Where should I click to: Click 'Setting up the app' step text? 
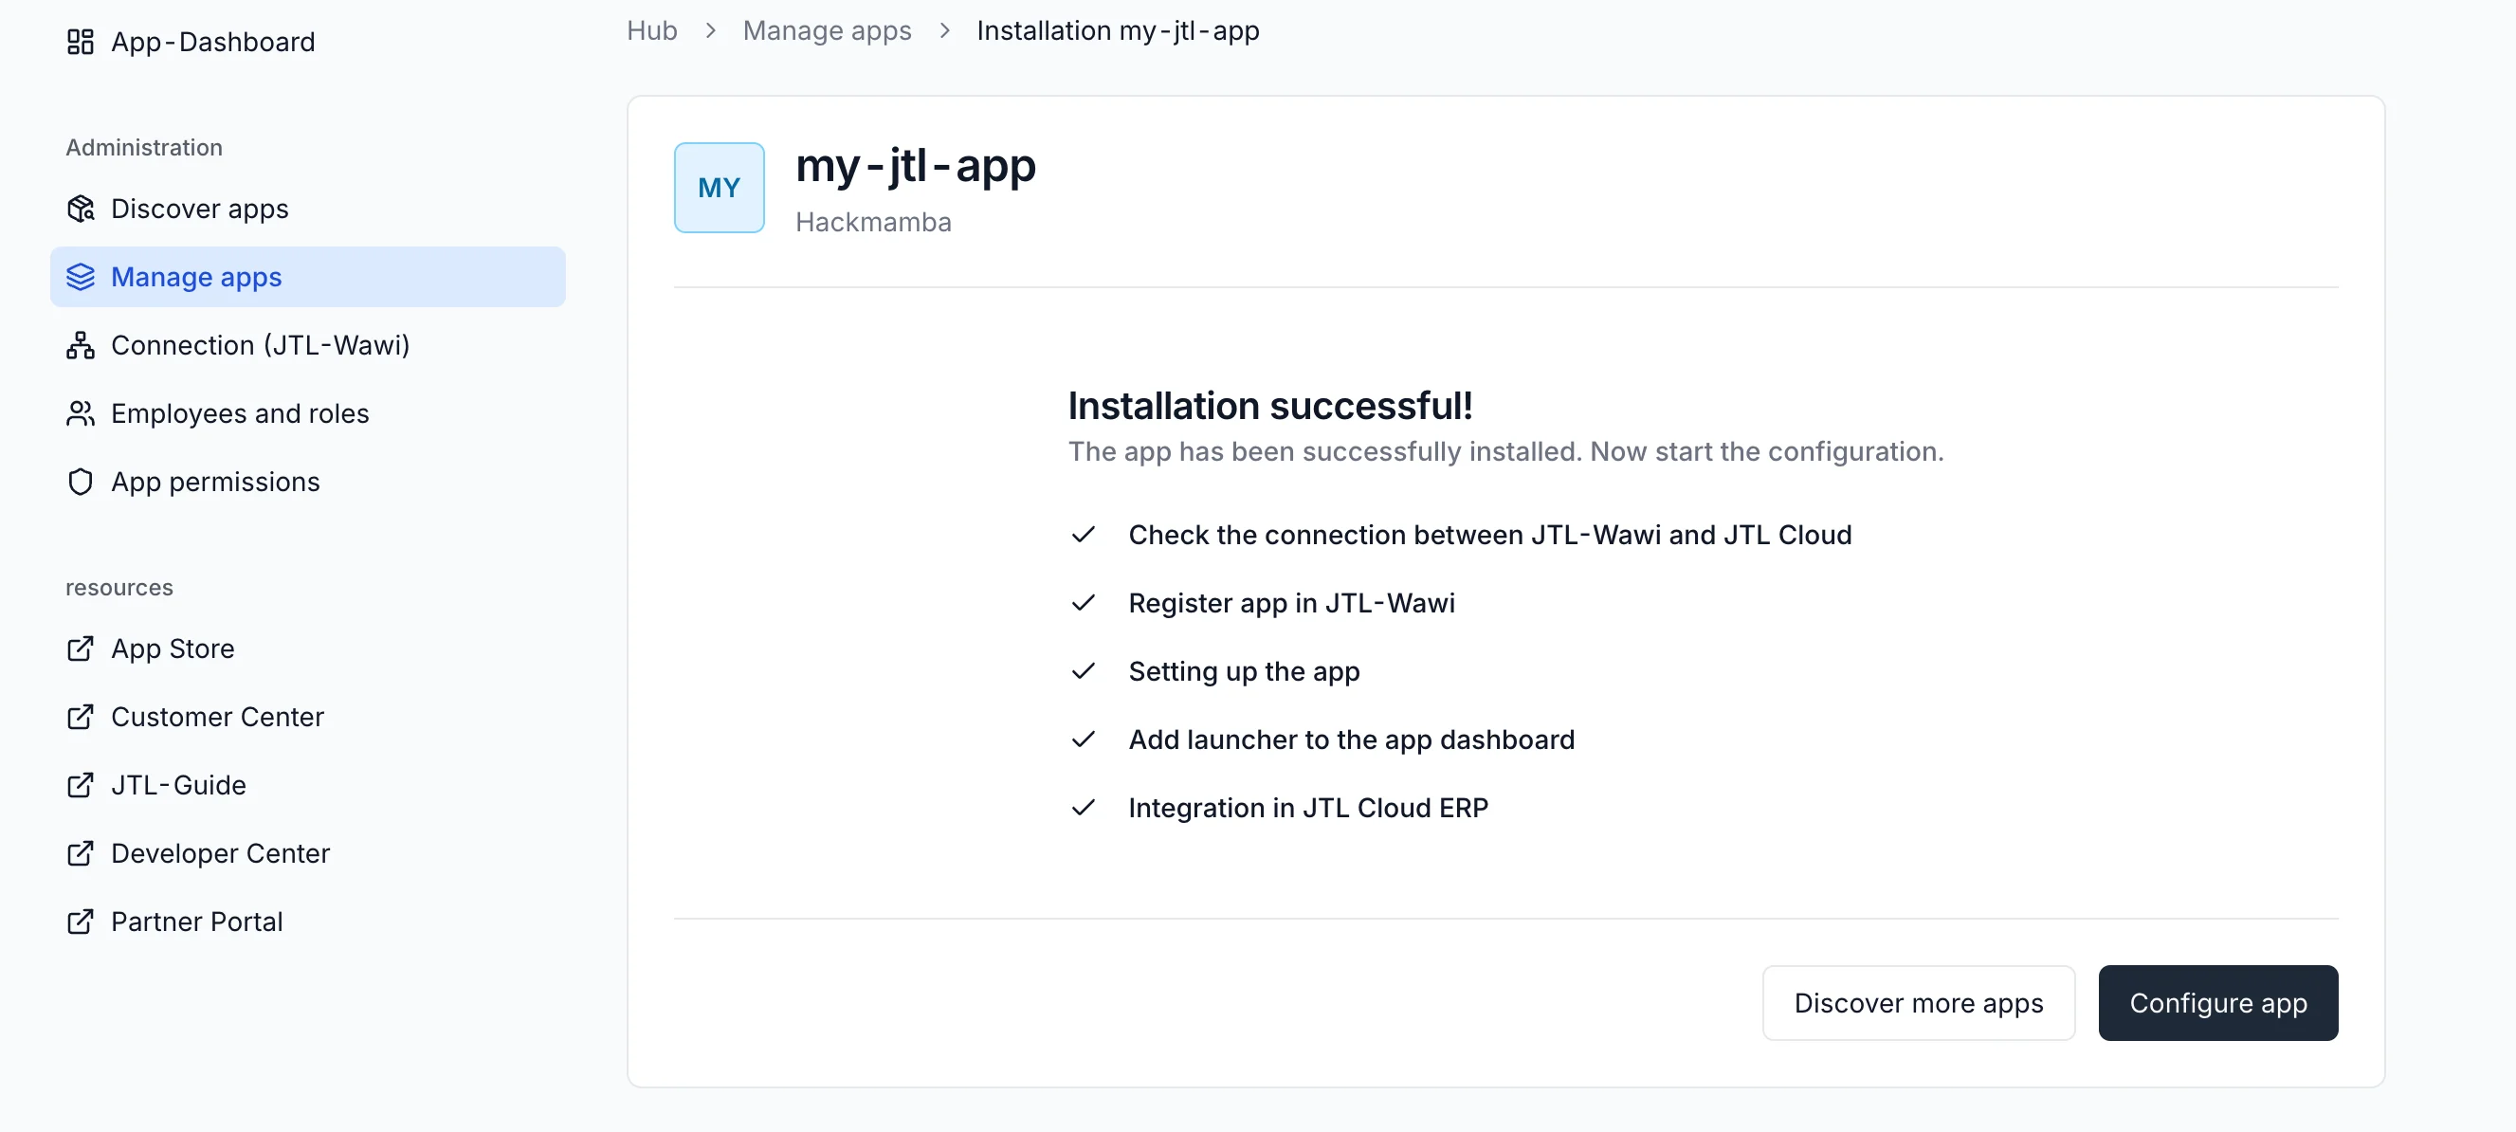1244,672
